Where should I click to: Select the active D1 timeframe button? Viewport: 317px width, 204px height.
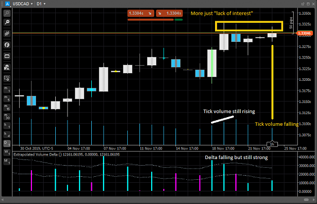[x=7, y=143]
